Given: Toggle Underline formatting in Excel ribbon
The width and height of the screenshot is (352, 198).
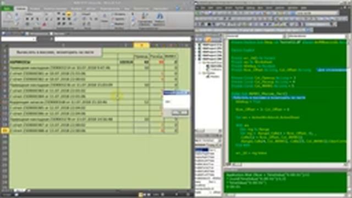Looking at the screenshot, I should pyautogui.click(x=37, y=19).
